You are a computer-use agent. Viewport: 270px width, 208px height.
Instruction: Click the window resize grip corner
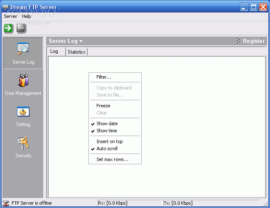(x=265, y=203)
